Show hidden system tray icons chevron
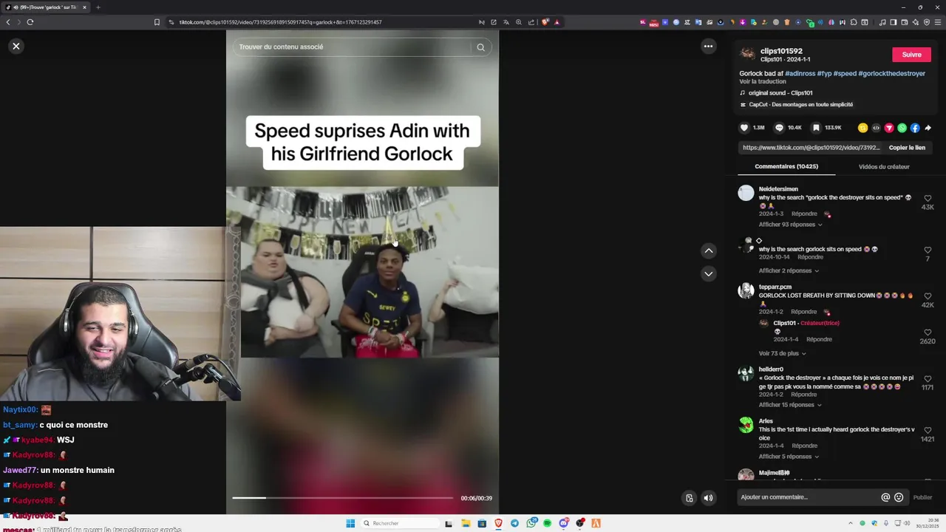Viewport: 946px width, 532px height. tap(850, 523)
